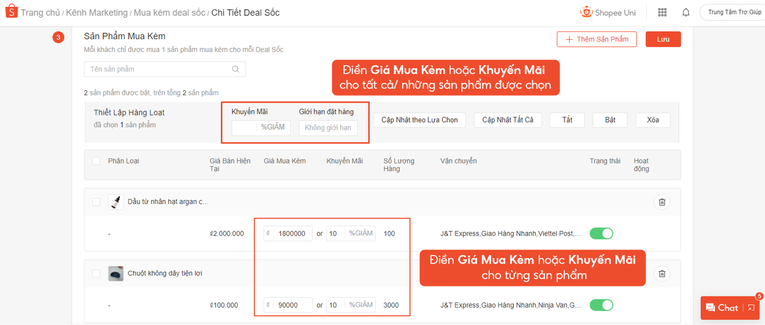Image resolution: width=765 pixels, height=325 pixels.
Task: Select the argan oil product checkbox
Action: [96, 202]
